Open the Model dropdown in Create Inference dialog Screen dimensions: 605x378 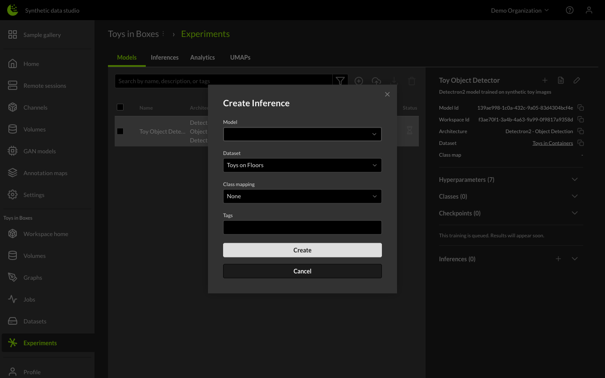click(x=302, y=134)
